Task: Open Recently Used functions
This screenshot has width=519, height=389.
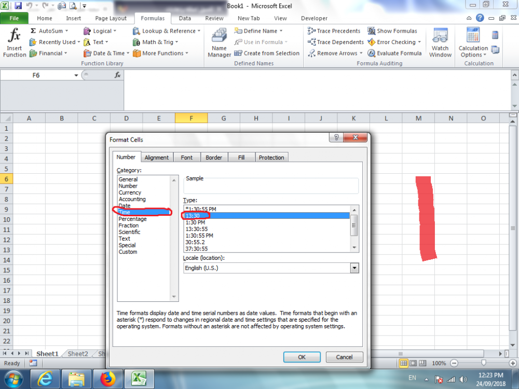Action: pos(54,42)
